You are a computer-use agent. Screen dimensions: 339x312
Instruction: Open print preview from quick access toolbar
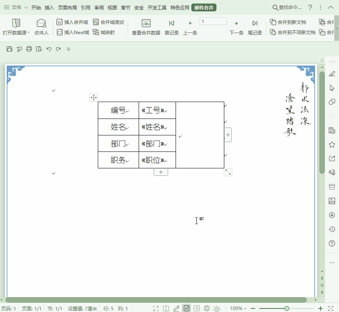[38, 49]
